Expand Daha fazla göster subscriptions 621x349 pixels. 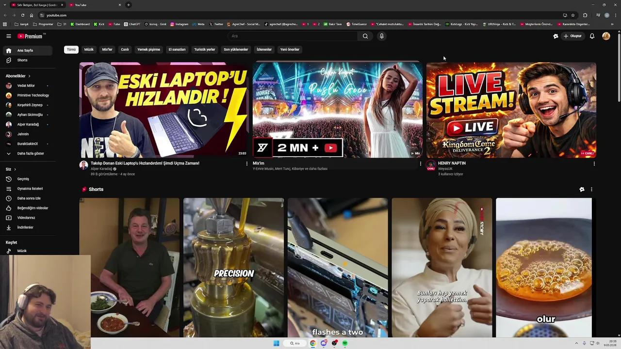[x=27, y=154]
